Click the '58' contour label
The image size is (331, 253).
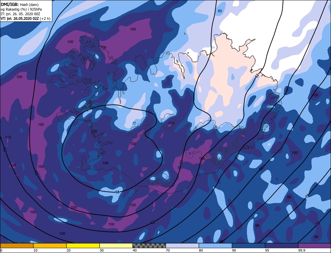(118, 192)
